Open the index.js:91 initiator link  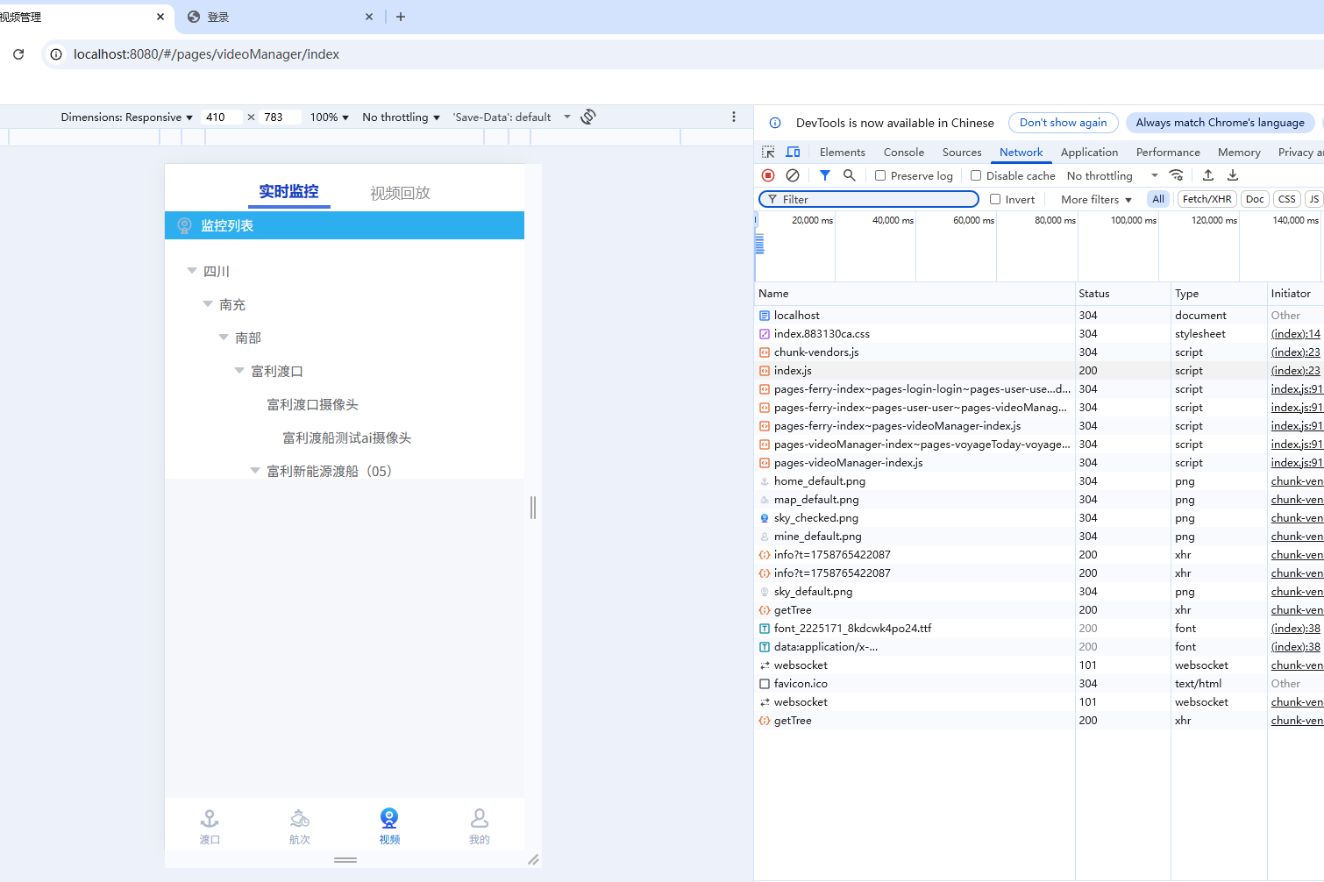[1297, 388]
